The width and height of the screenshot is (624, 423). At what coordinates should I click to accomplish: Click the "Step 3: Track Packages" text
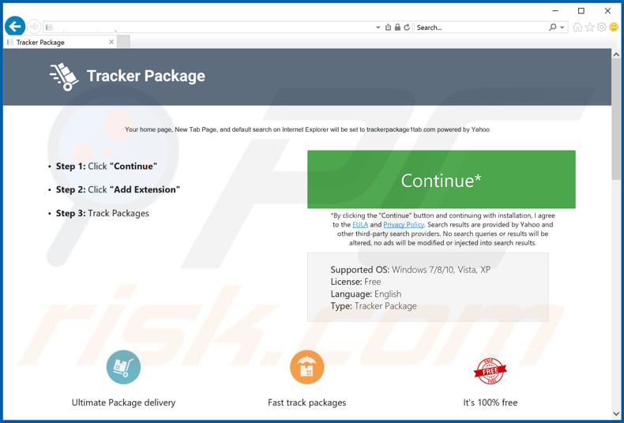tap(102, 213)
